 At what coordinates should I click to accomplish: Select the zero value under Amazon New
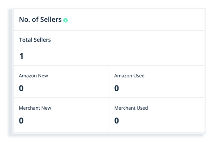[21, 88]
